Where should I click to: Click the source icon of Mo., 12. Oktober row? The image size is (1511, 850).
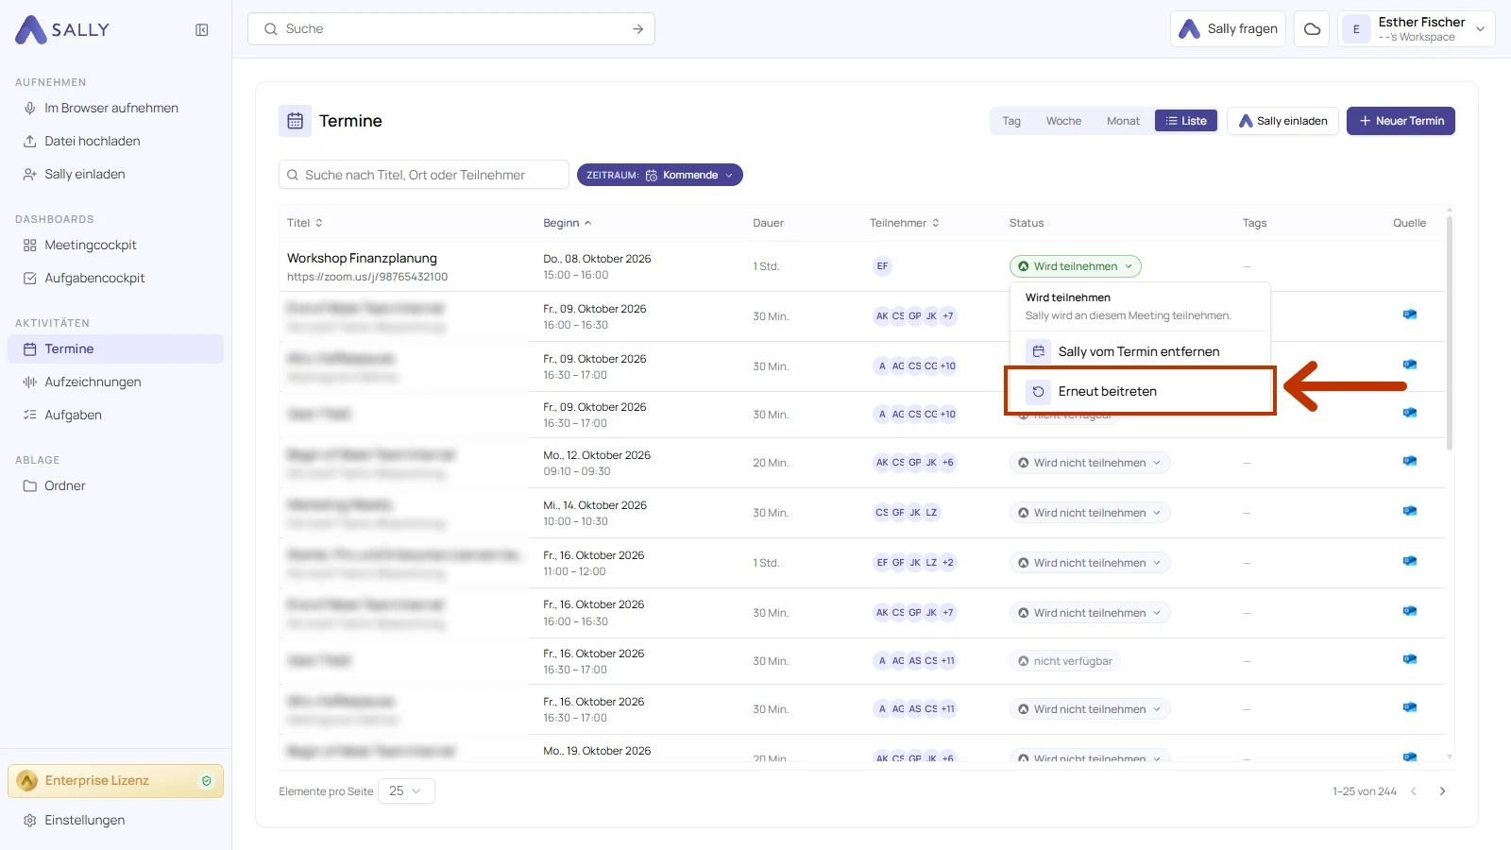coord(1409,462)
